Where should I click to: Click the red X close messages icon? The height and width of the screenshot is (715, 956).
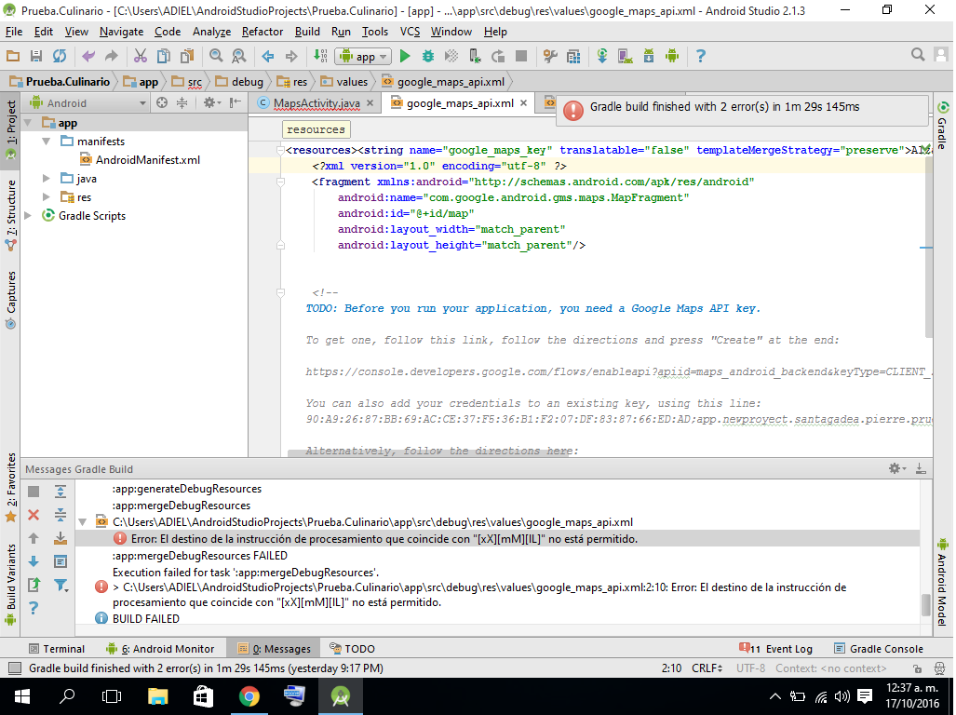tap(34, 515)
